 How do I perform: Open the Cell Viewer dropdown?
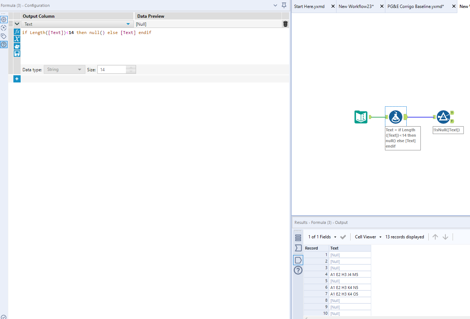tap(368, 237)
